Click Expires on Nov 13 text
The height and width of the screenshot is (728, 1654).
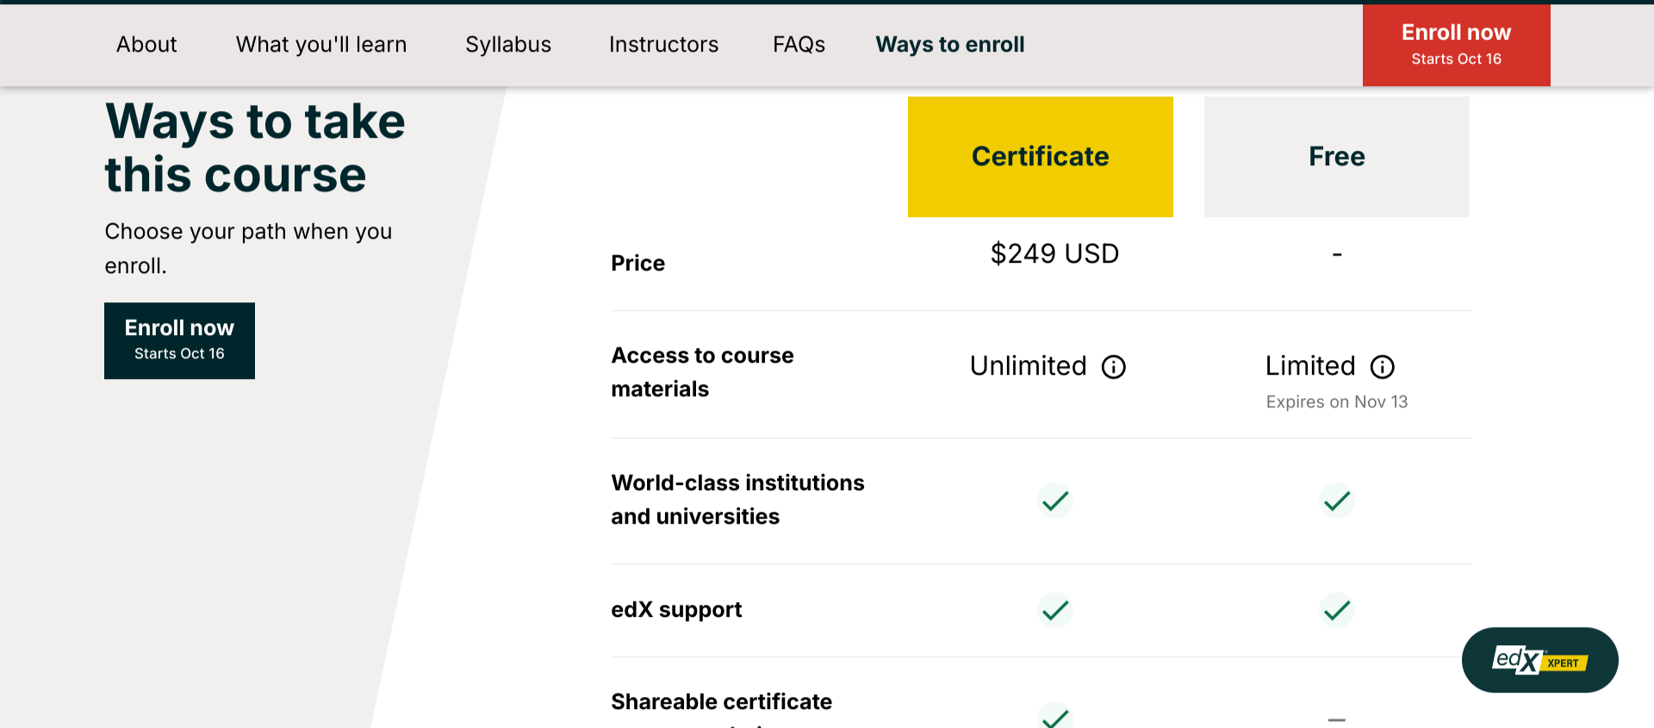point(1337,402)
